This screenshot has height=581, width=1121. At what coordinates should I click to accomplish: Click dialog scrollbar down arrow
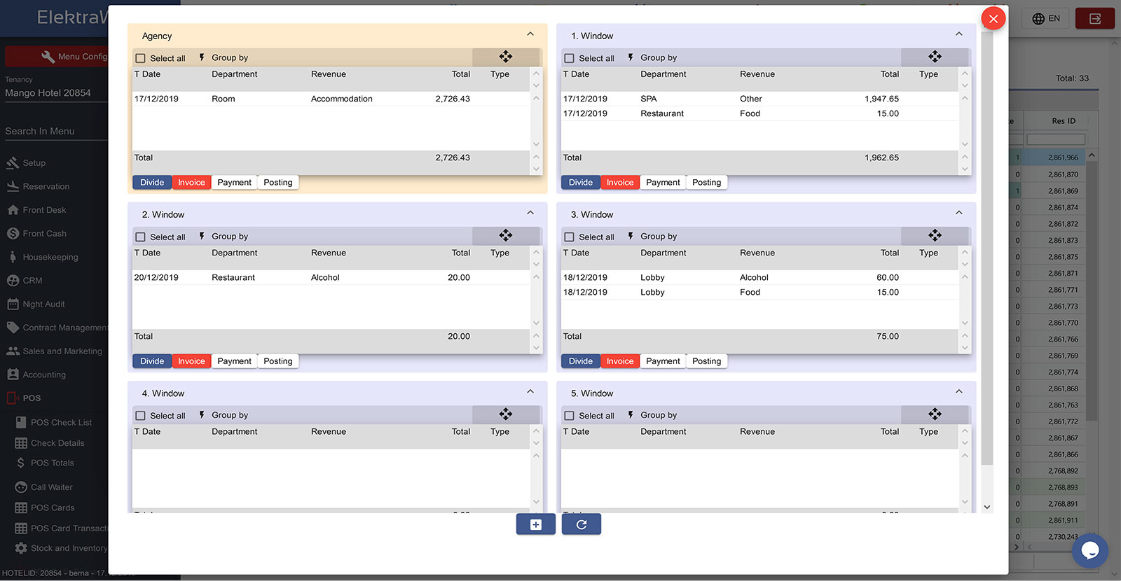click(x=987, y=507)
